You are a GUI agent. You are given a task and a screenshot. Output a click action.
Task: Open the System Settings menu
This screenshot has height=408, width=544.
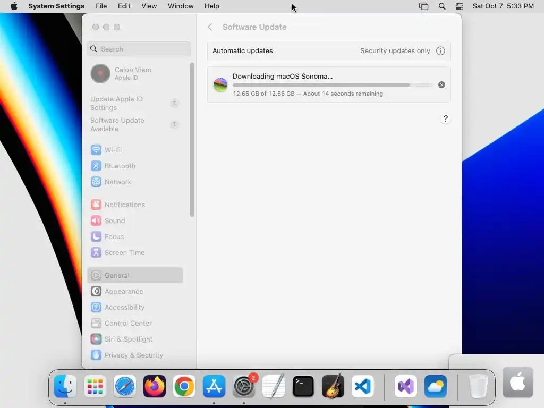(x=56, y=6)
